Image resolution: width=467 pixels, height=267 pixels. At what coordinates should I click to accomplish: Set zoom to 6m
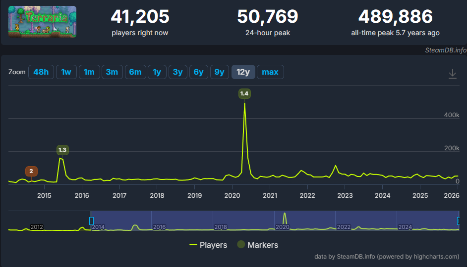tap(135, 72)
